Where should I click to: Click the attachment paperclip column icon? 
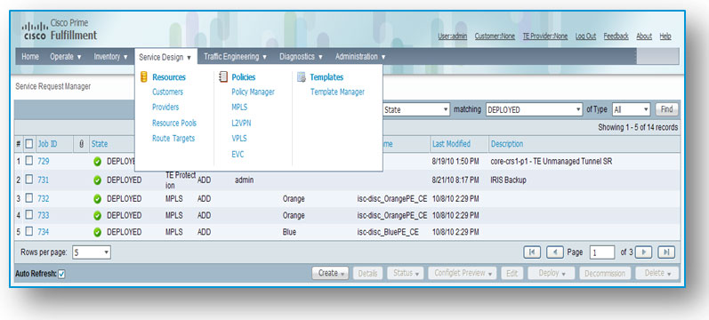(x=81, y=144)
